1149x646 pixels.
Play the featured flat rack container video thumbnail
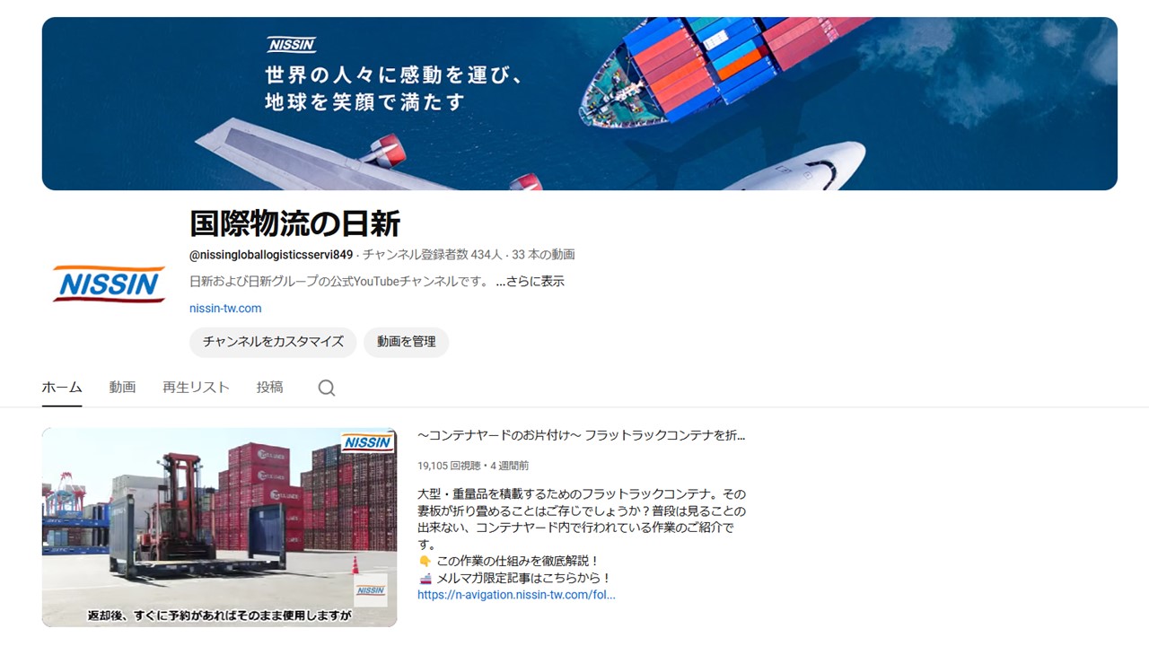coord(219,527)
